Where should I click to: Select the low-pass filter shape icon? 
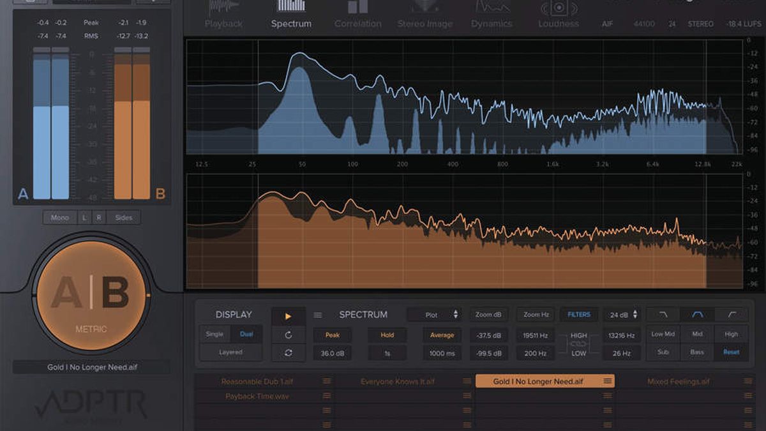click(x=663, y=315)
